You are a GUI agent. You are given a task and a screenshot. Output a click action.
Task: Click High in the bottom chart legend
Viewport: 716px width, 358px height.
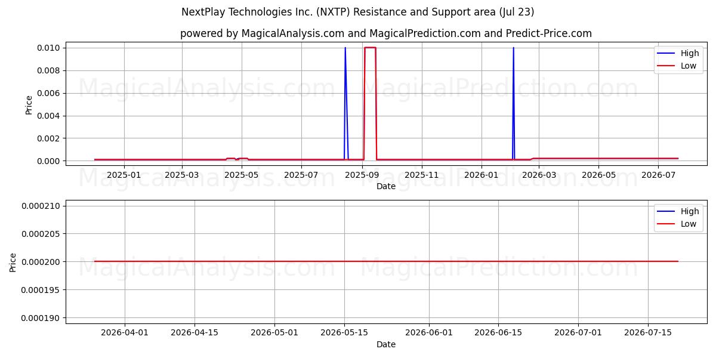(690, 211)
